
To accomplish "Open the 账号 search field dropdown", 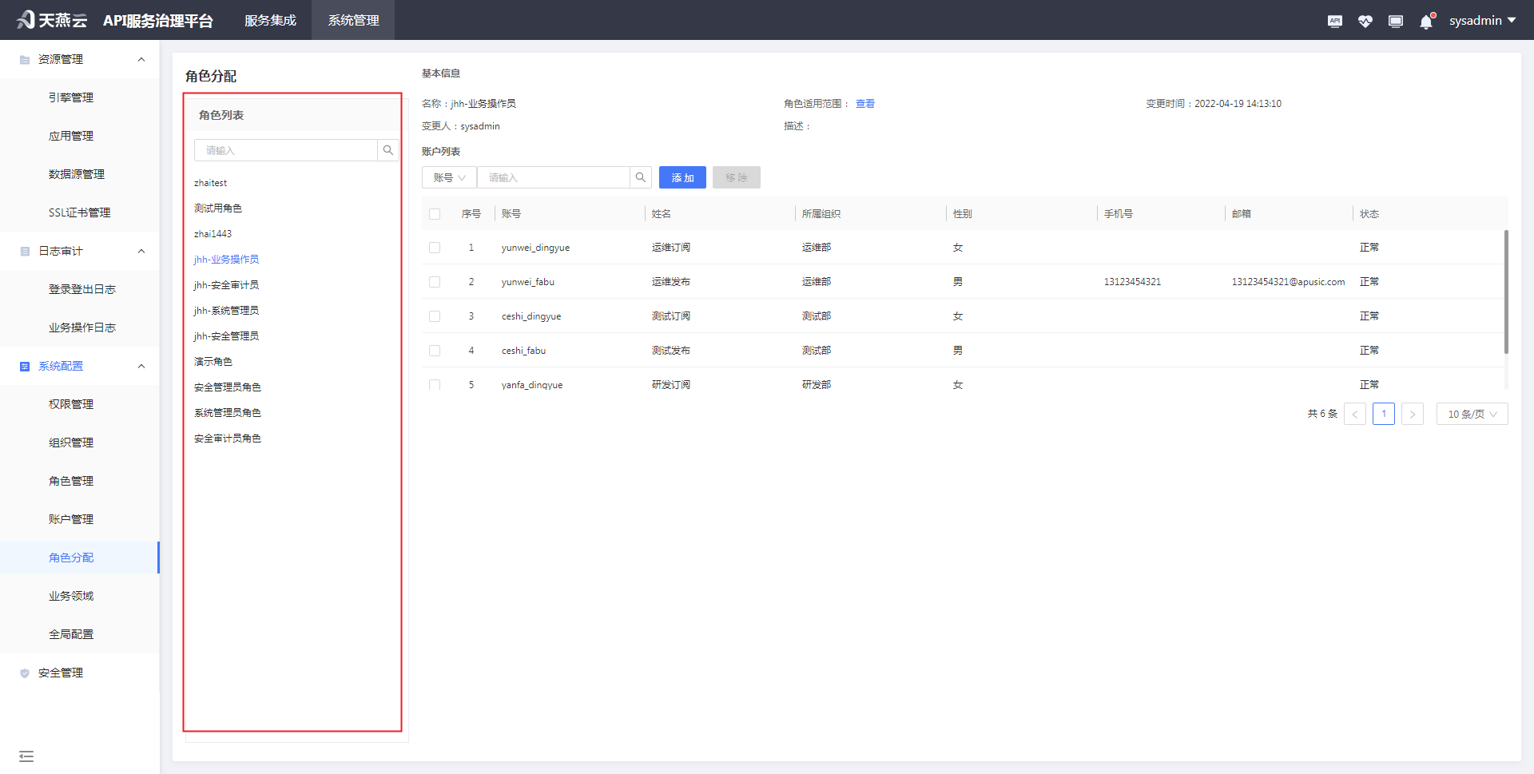I will point(449,177).
